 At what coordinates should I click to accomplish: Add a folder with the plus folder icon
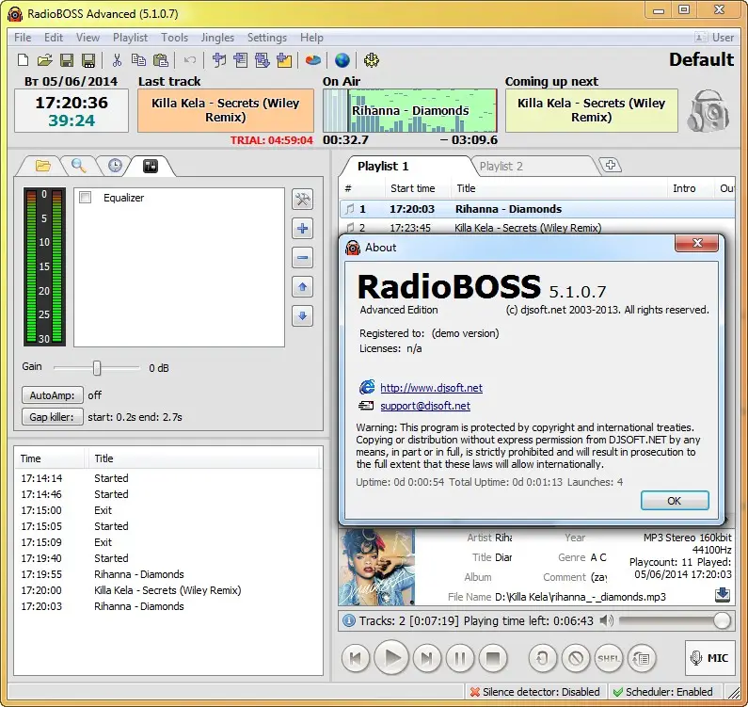point(284,60)
